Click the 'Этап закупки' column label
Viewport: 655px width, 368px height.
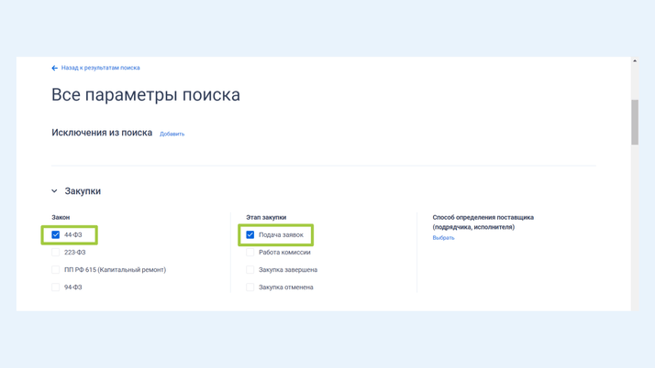266,217
